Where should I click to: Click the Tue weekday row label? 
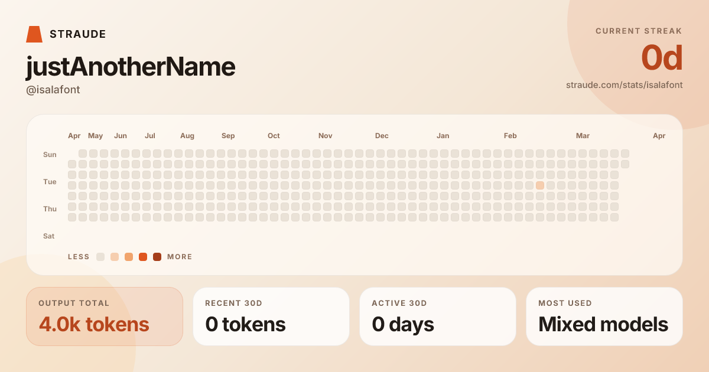[x=50, y=182]
